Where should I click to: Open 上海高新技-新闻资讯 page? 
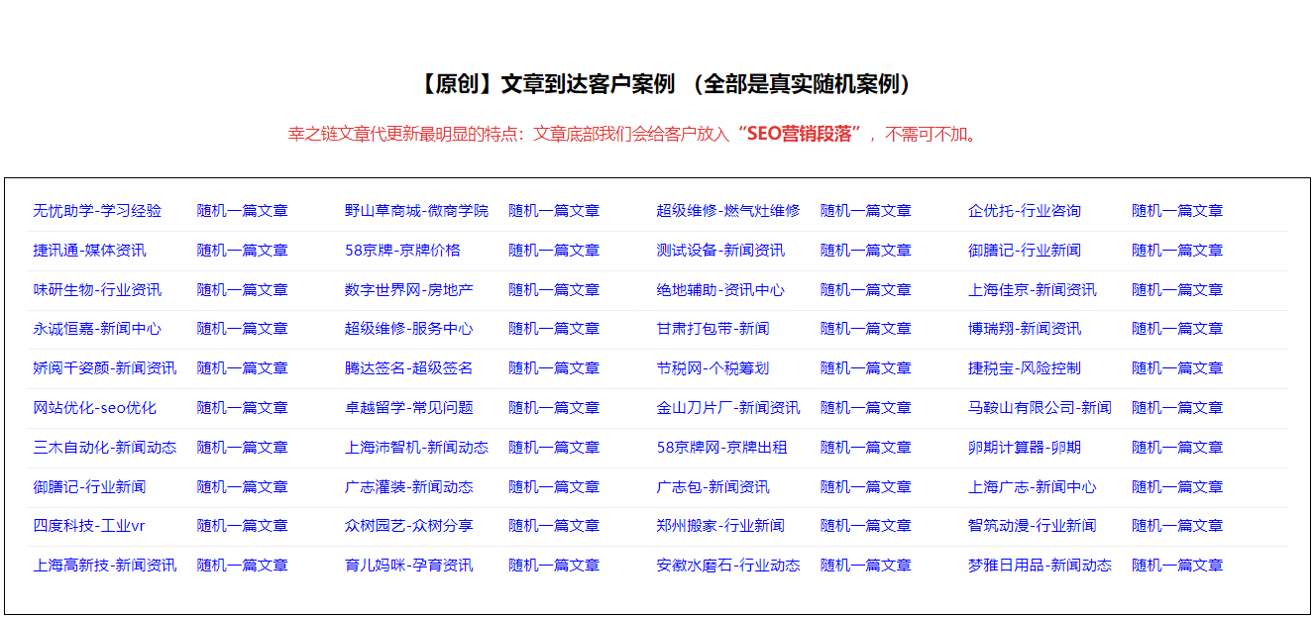coord(105,566)
